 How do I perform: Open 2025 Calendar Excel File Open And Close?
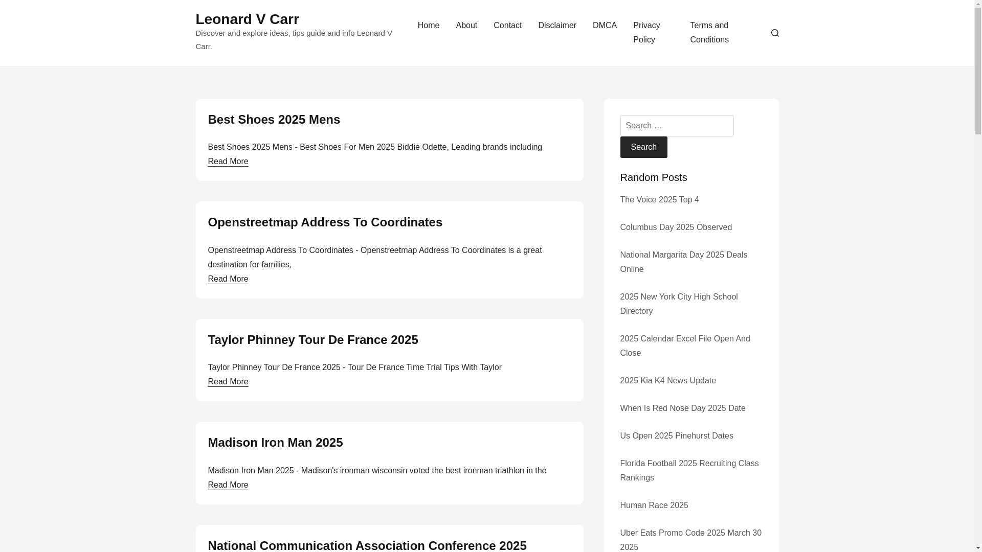point(685,346)
